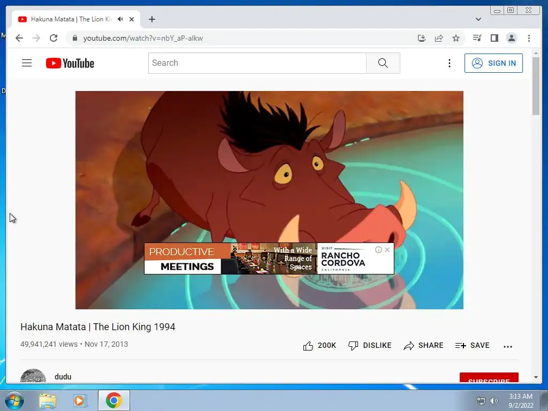Open more actions ellipsis below video

coord(508,346)
